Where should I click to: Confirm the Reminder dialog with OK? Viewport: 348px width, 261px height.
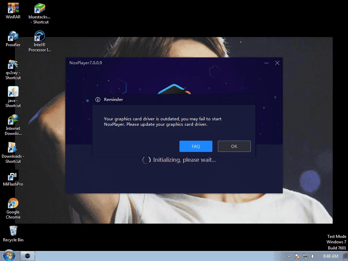[234, 146]
